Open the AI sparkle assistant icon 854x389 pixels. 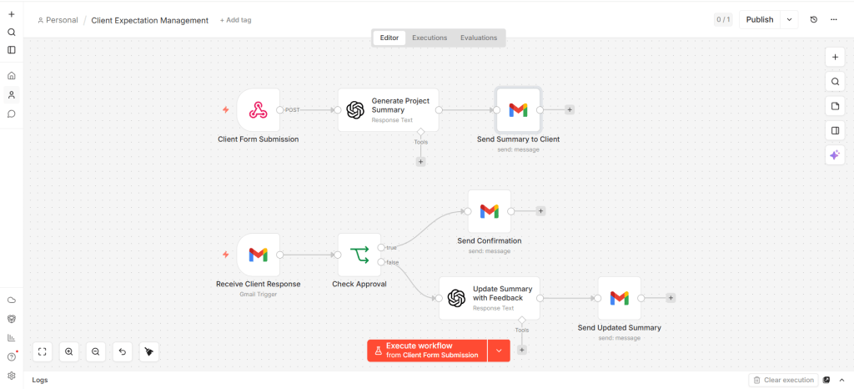(x=835, y=155)
